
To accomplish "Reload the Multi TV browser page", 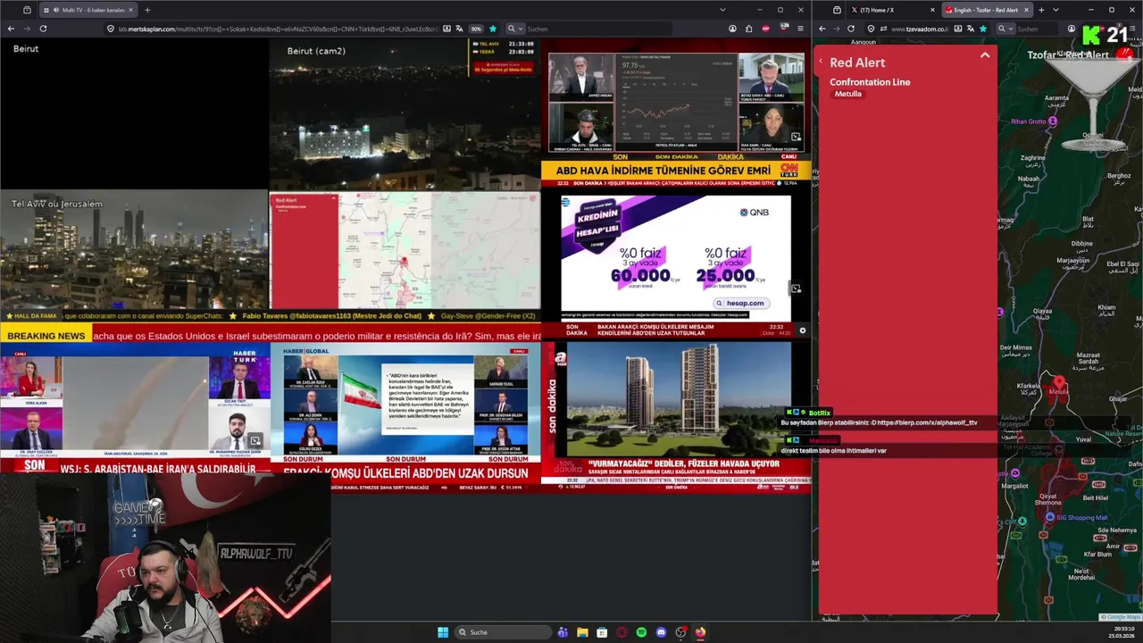I will tap(43, 29).
